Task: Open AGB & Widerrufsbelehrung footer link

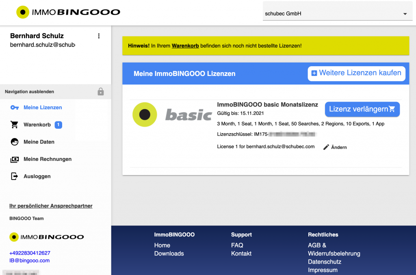Action: click(x=334, y=249)
